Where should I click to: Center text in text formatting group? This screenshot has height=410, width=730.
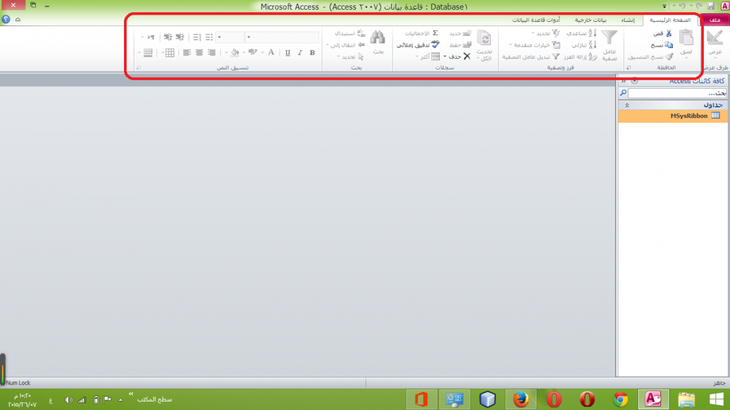coord(199,53)
